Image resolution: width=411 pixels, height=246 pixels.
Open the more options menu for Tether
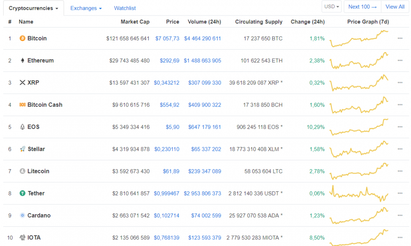[400, 193]
